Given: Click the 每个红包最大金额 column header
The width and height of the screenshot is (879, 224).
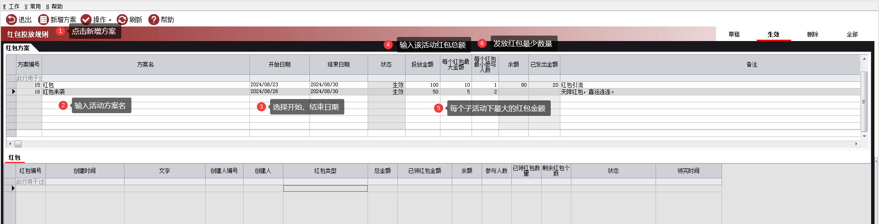Looking at the screenshot, I should pyautogui.click(x=456, y=64).
